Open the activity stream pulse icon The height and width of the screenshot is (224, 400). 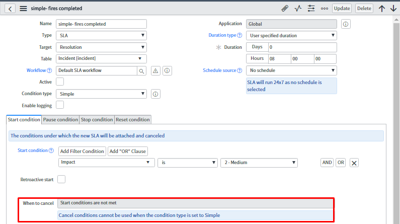pyautogui.click(x=298, y=9)
